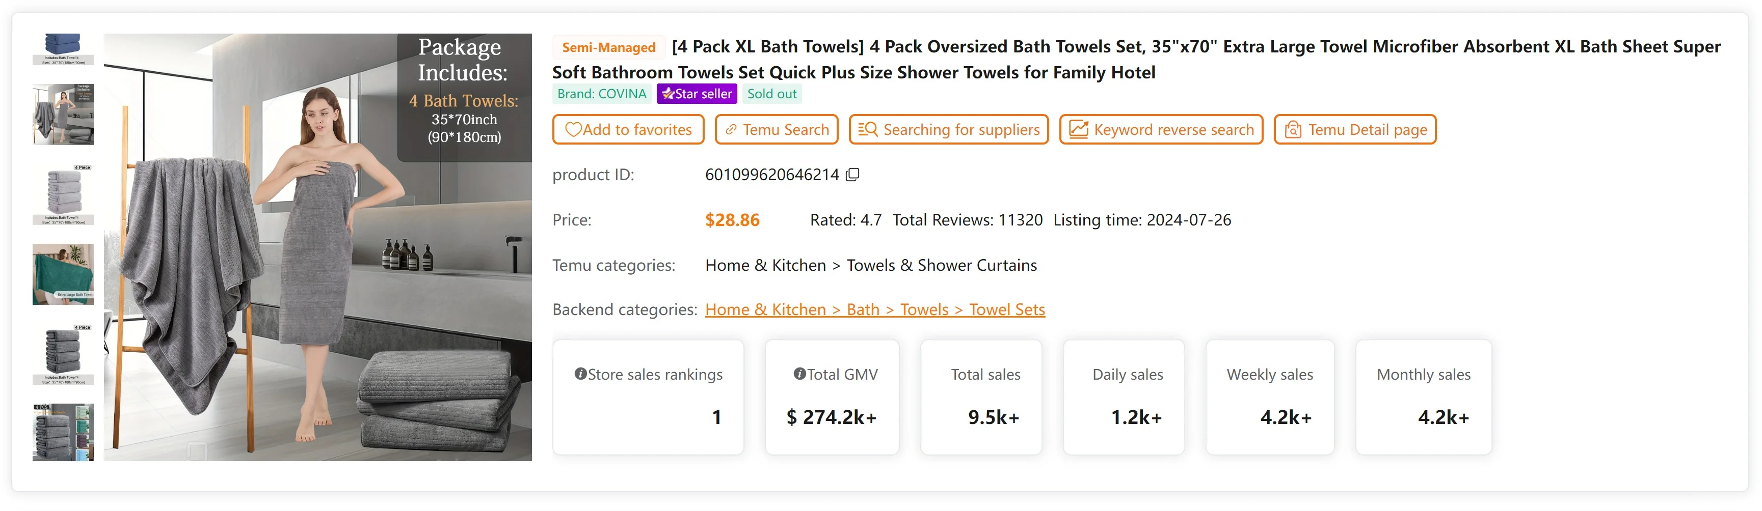This screenshot has height=511, width=1762.
Task: Click info icon beside Store sales rankings
Action: click(580, 374)
